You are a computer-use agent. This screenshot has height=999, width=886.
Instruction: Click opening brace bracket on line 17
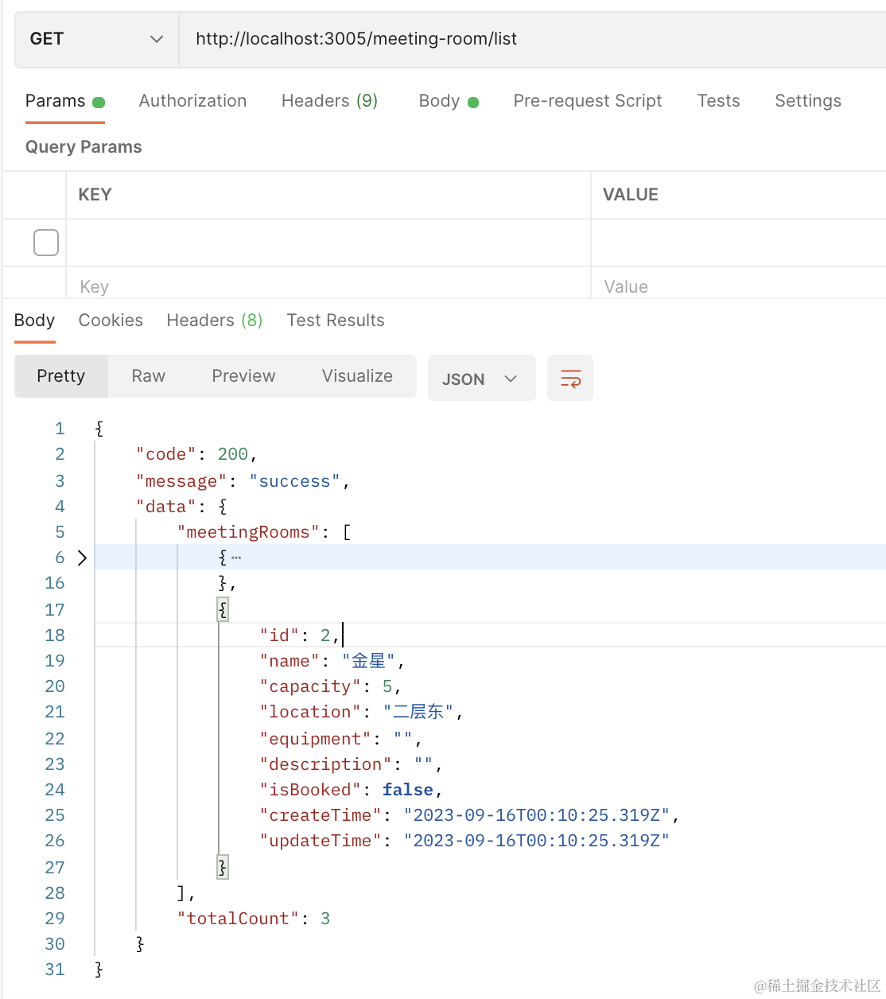point(223,610)
